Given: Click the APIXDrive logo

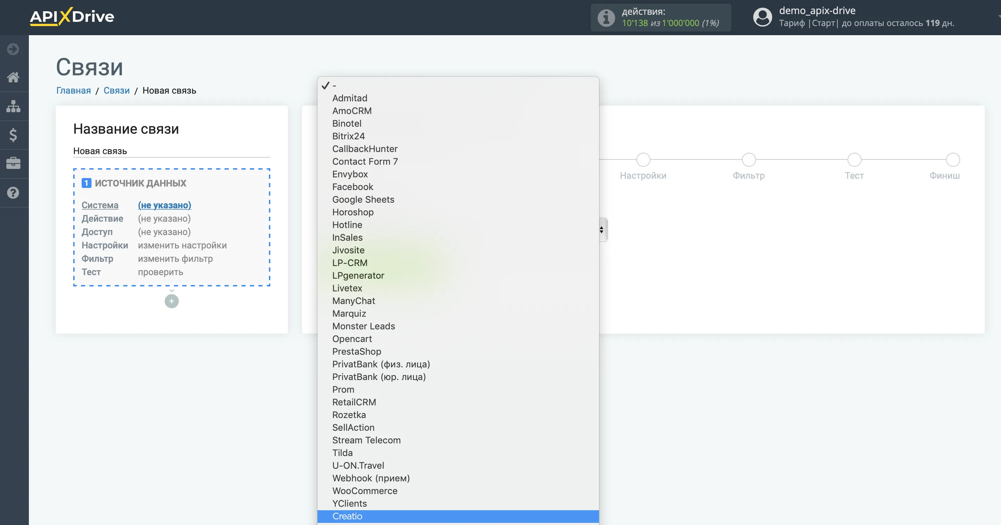Looking at the screenshot, I should click(72, 17).
